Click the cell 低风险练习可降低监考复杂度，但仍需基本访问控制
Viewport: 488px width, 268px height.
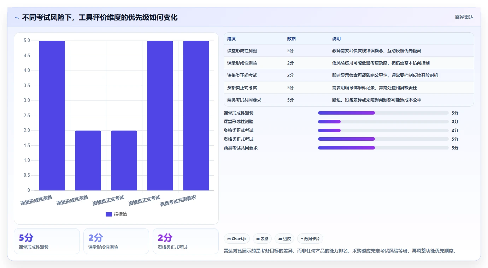pos(381,63)
